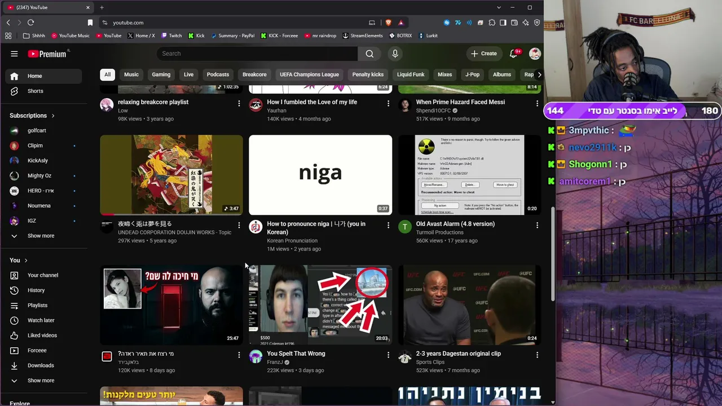The image size is (722, 406).
Task: Open Leo AI sparkle icon
Action: [526, 23]
